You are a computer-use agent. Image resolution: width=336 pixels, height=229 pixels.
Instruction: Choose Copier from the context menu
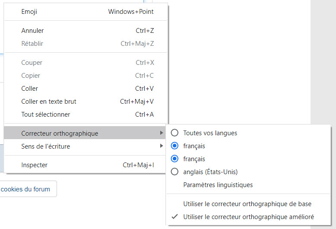31,76
